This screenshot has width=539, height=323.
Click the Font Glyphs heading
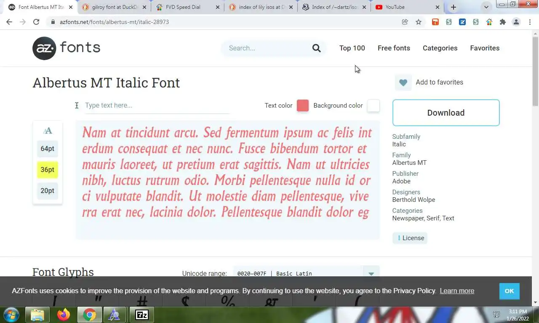pyautogui.click(x=63, y=272)
